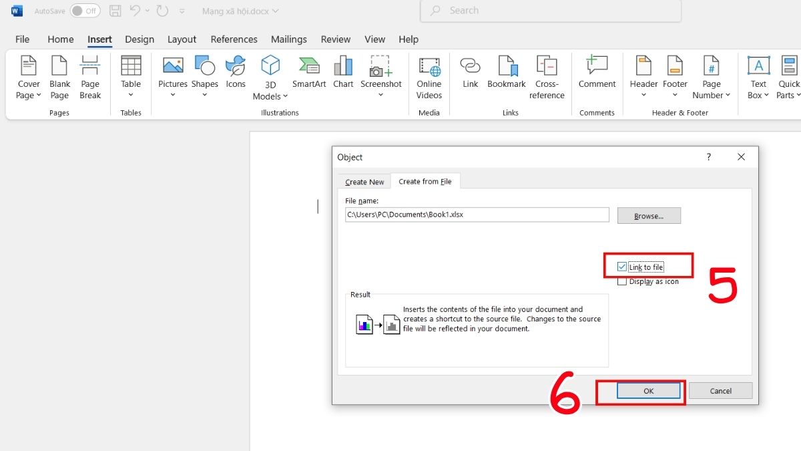Enable Display as icon option
The height and width of the screenshot is (451, 801).
click(x=621, y=281)
